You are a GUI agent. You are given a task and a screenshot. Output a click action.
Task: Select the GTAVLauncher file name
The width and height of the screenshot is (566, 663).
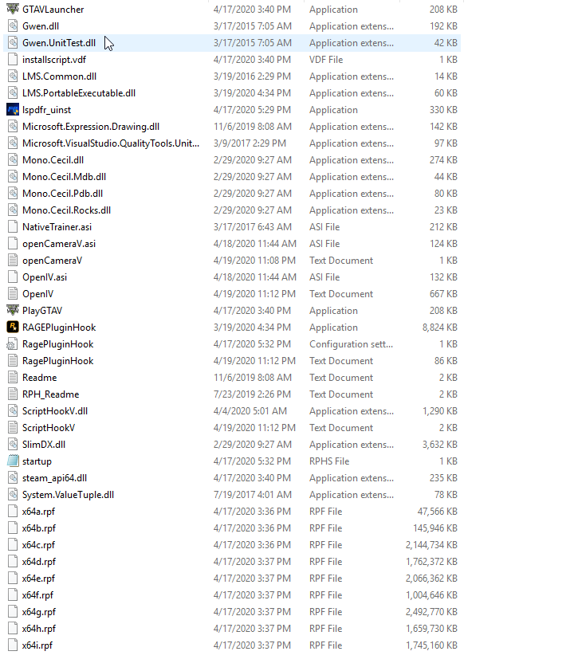pos(53,10)
